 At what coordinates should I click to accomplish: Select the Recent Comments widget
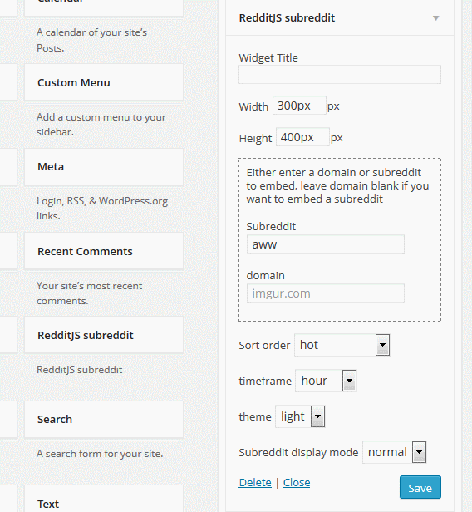tap(104, 251)
